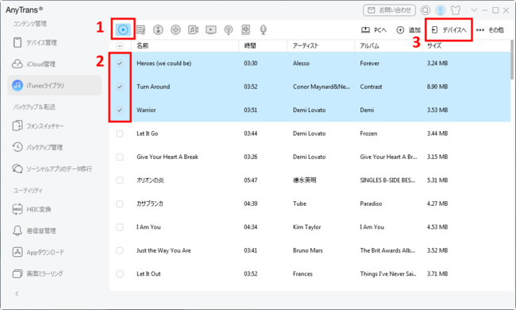Sort by the アーティスト column header
The width and height of the screenshot is (516, 310).
[306, 46]
